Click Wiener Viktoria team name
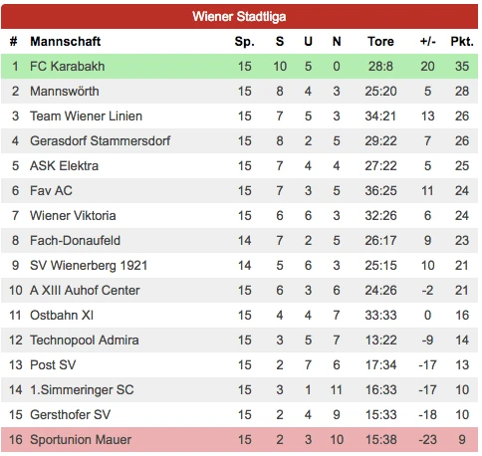This screenshot has height=456, width=482. [x=73, y=215]
